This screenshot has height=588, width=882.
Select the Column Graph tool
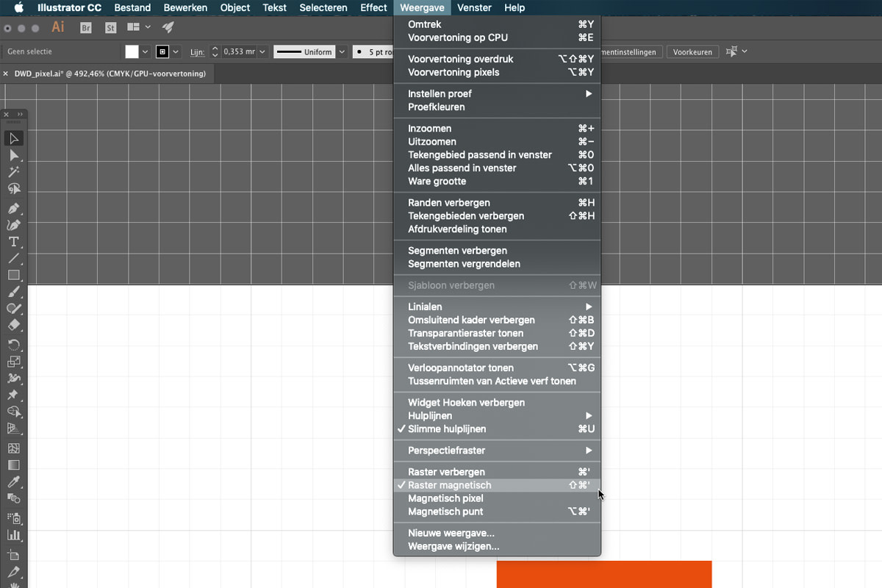13,535
